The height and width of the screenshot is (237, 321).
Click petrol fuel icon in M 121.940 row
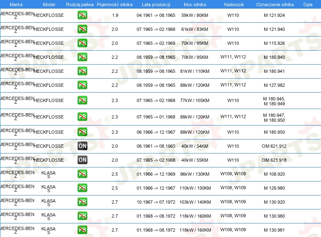click(x=82, y=29)
